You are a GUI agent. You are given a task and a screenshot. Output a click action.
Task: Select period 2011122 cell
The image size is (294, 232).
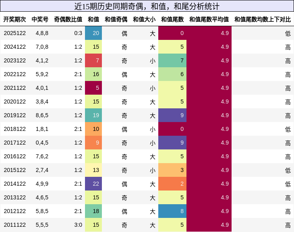tap(14, 225)
